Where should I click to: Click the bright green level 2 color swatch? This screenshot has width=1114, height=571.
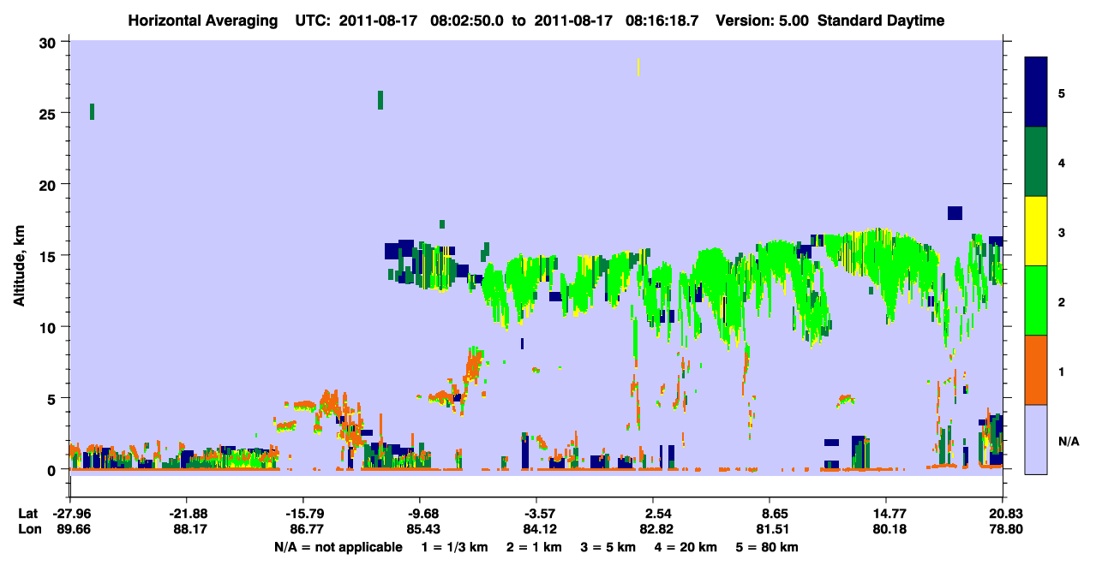[1036, 300]
